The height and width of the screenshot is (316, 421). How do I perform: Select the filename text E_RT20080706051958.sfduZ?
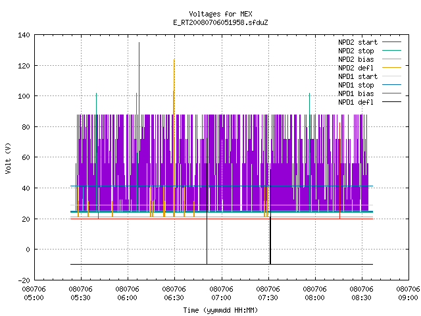pyautogui.click(x=220, y=22)
